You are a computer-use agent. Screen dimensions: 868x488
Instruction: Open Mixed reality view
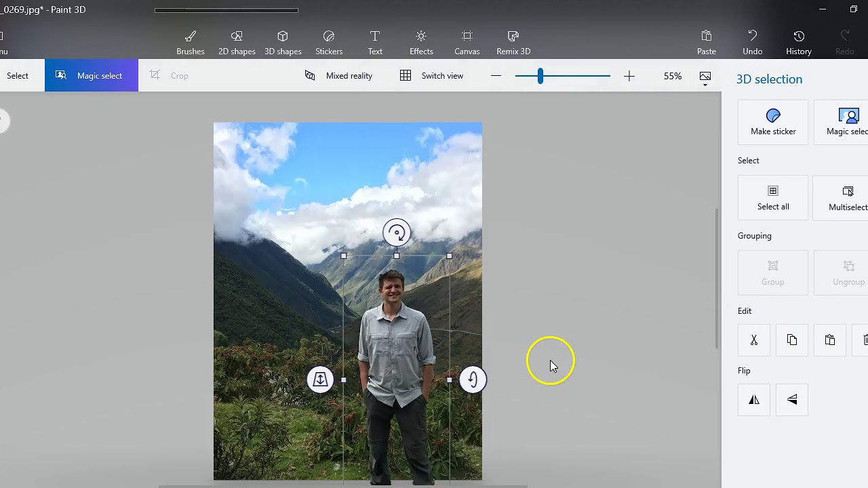coord(338,76)
